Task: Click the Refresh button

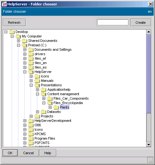Action: pyautogui.click(x=14, y=23)
